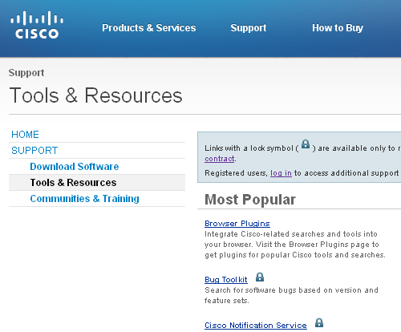Open How to Buy menu
The image size is (401, 332).
[x=338, y=28]
